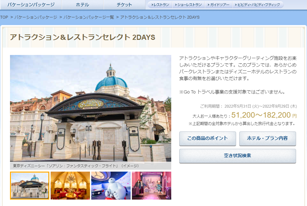This screenshot has height=206, width=307.
Task: Click the current breadcrumb アトラクション&レストランセレクト 2DAYS
Action: tap(160, 17)
